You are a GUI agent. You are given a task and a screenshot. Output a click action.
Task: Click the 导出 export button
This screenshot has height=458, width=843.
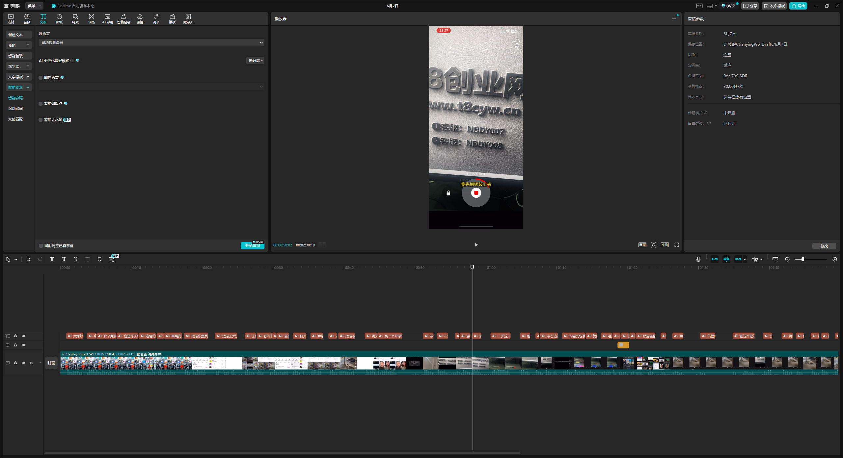(x=798, y=6)
